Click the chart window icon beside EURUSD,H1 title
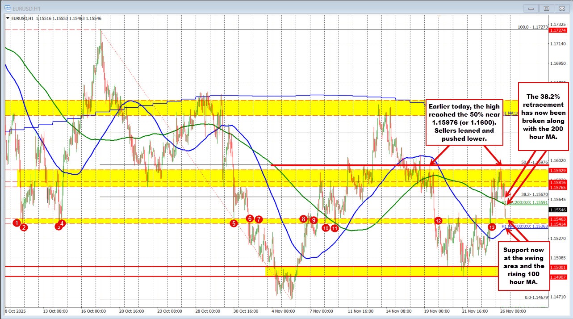573x319 pixels. pos(8,8)
